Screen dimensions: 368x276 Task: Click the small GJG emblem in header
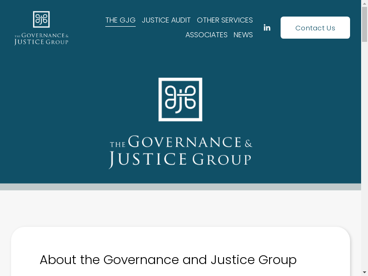coord(41,19)
